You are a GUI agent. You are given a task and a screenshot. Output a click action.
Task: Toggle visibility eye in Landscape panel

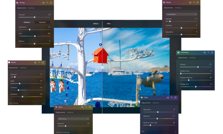tap(205, 52)
